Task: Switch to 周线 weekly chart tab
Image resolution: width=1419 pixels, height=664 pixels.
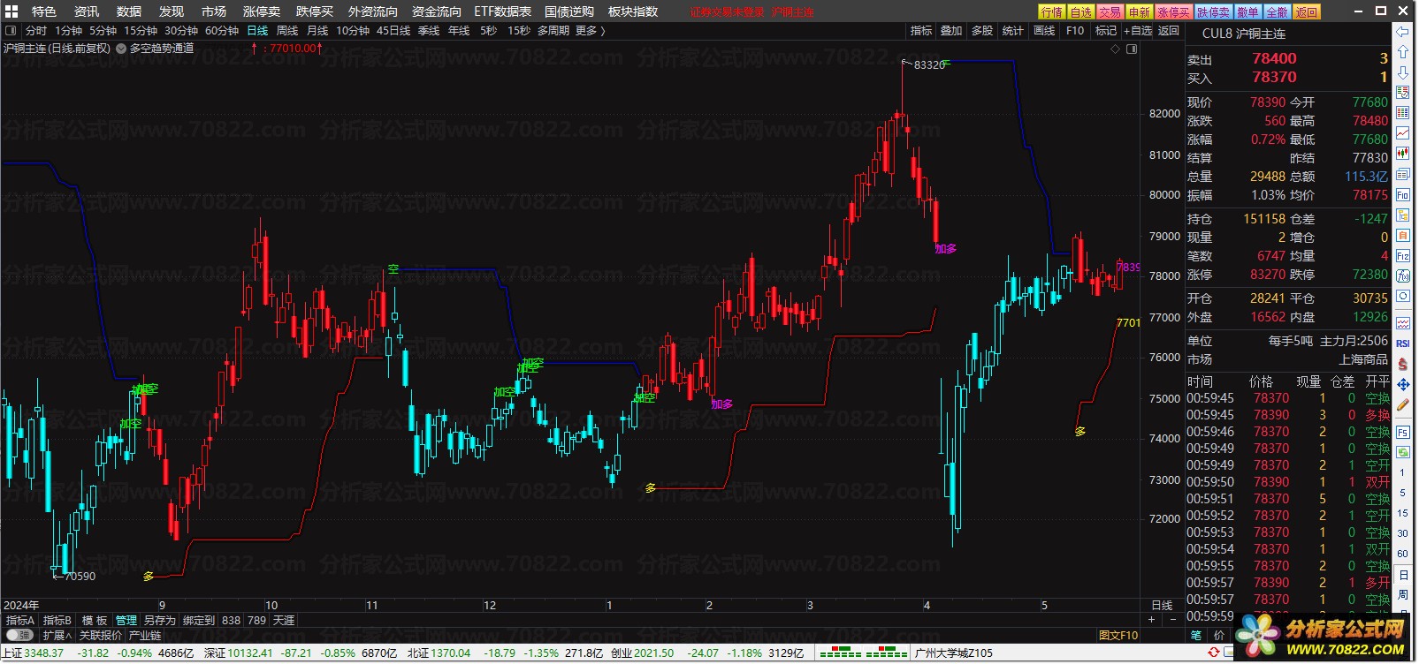Action: click(x=287, y=30)
